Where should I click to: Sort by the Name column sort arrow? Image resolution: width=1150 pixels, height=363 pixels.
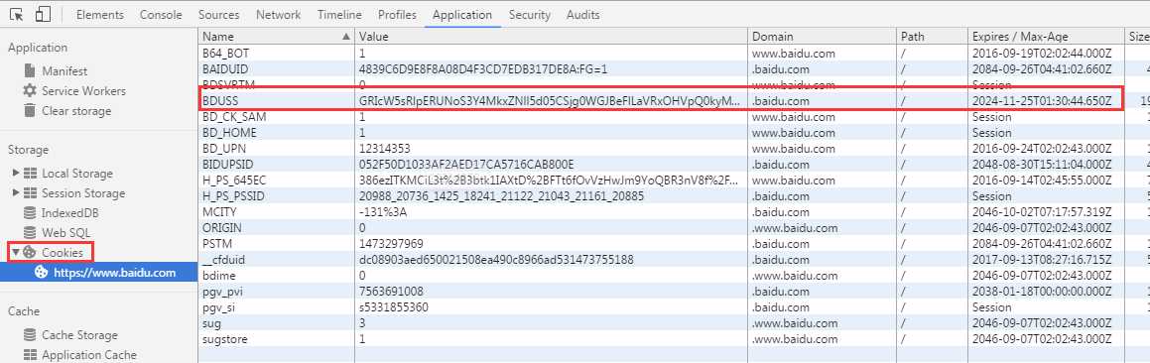tap(346, 36)
